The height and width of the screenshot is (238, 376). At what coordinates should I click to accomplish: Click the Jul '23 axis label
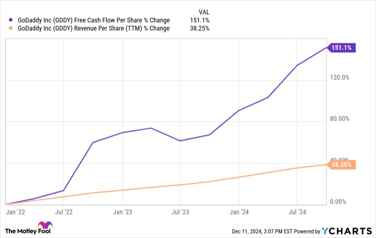[x=180, y=212]
